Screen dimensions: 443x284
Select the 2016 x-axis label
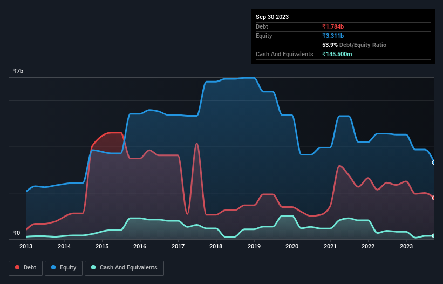tap(140, 246)
